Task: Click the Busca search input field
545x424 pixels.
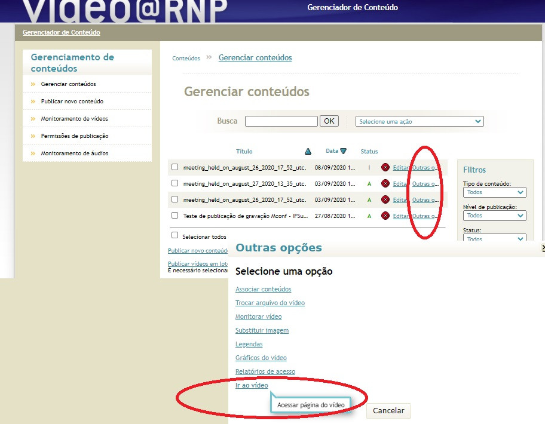Action: click(x=281, y=121)
